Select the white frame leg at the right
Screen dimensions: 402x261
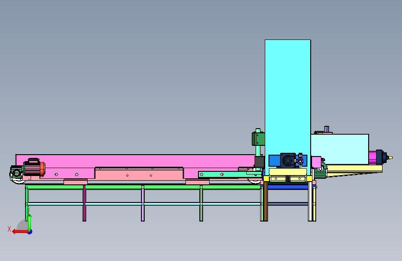pyautogui.click(x=310, y=201)
